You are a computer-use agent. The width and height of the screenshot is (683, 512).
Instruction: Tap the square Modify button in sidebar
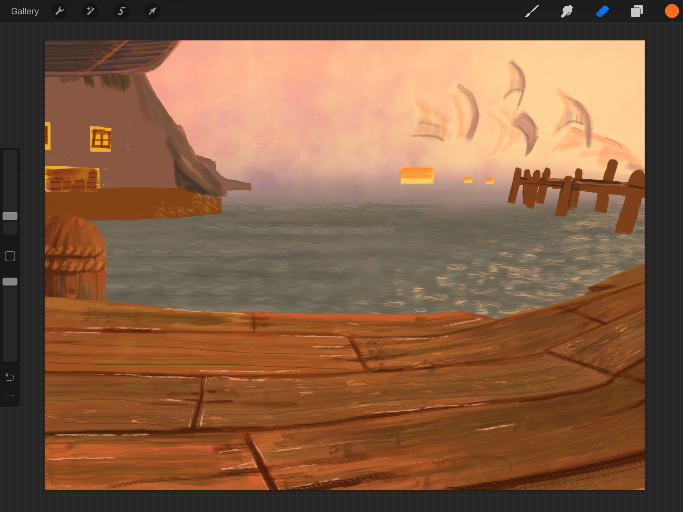(10, 256)
